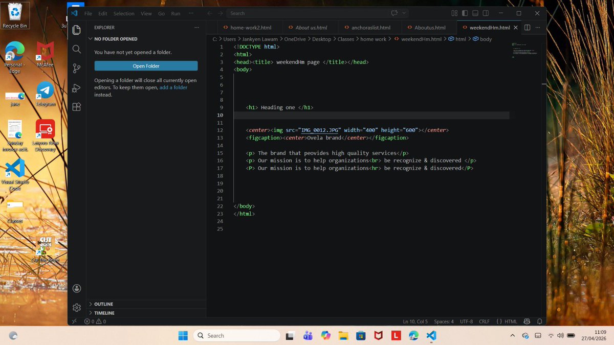Open the Edit menu
614x345 pixels.
(x=103, y=13)
